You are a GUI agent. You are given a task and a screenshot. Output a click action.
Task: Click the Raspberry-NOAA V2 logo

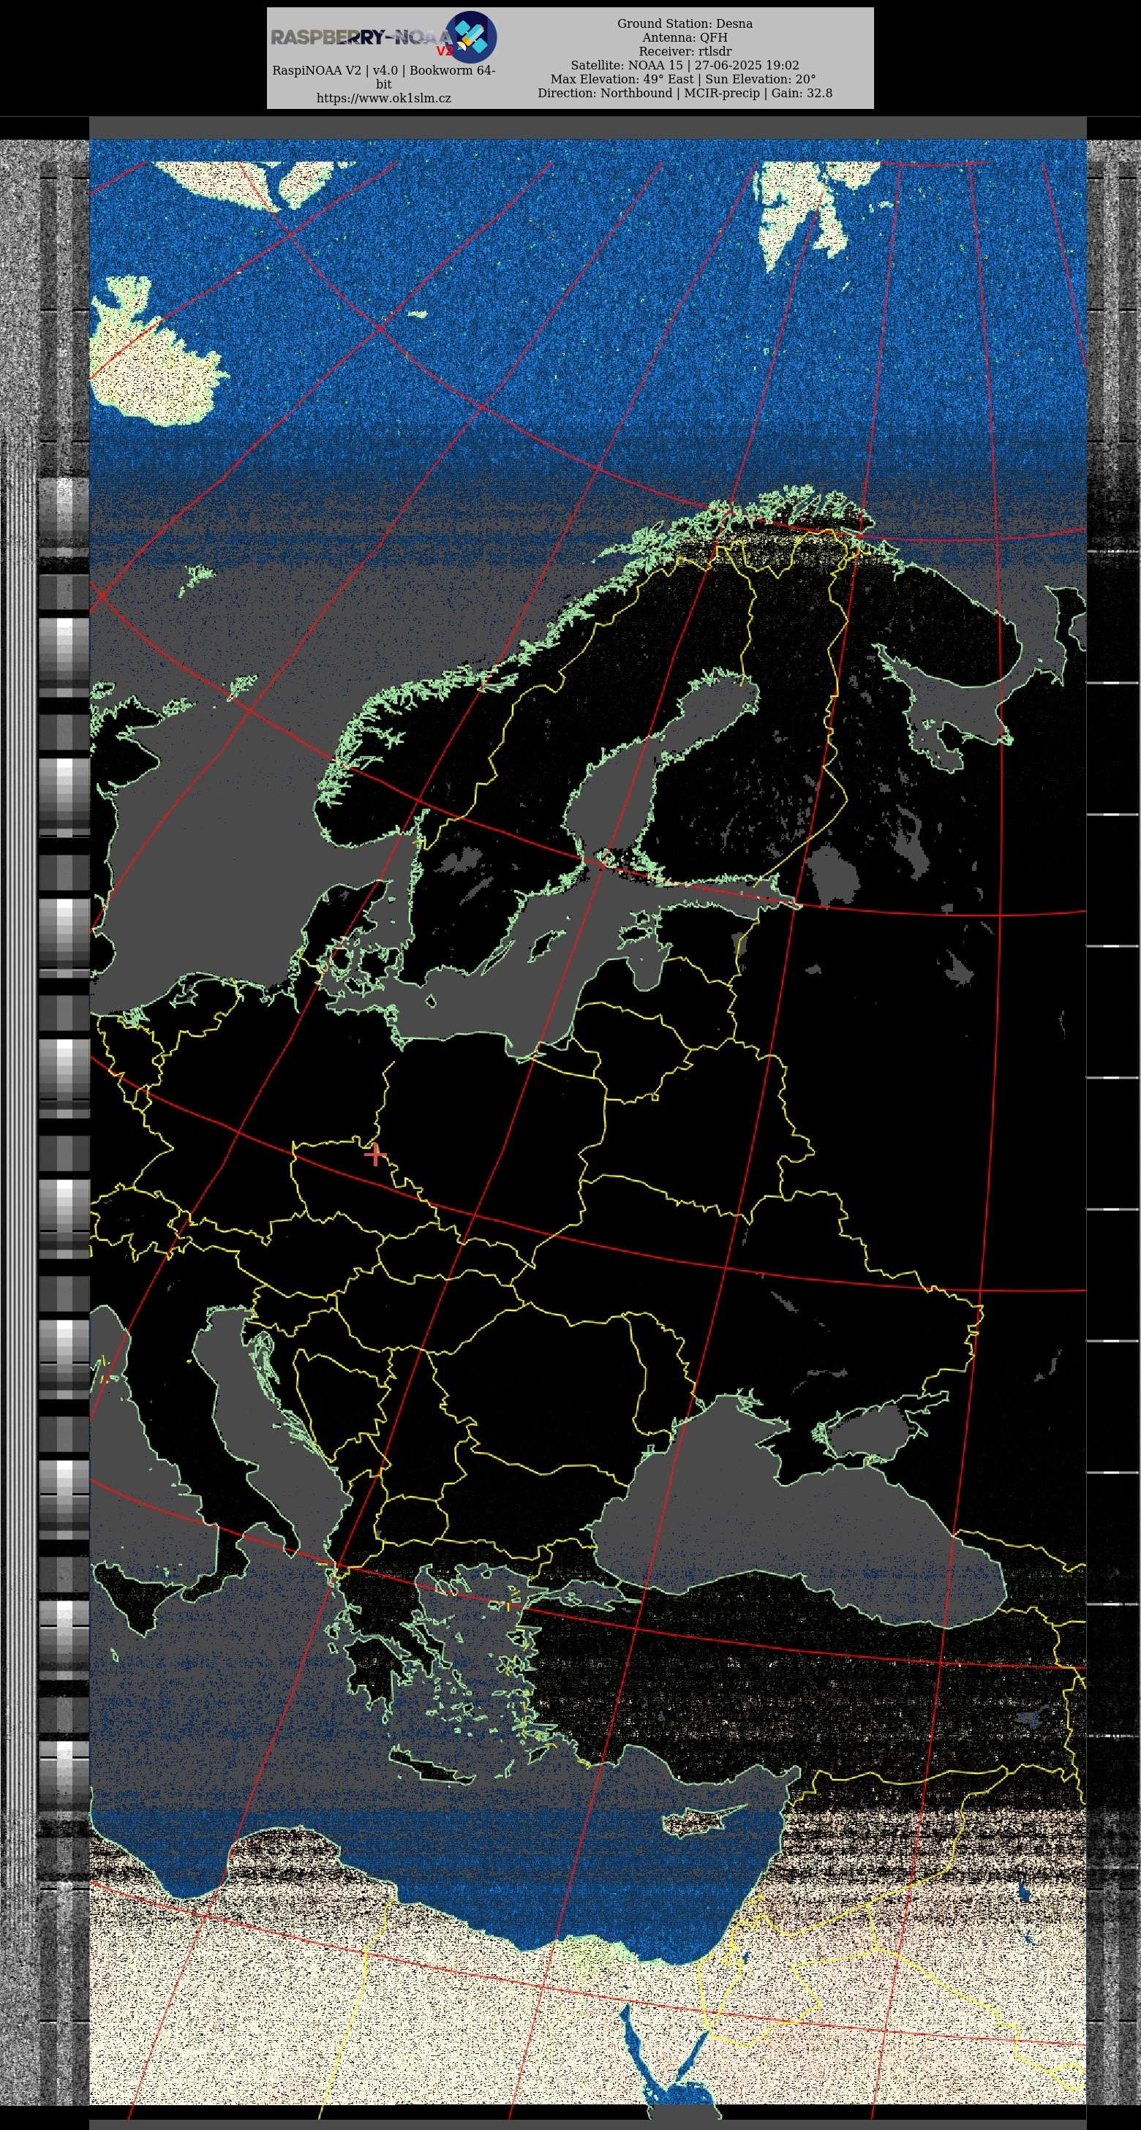(384, 37)
